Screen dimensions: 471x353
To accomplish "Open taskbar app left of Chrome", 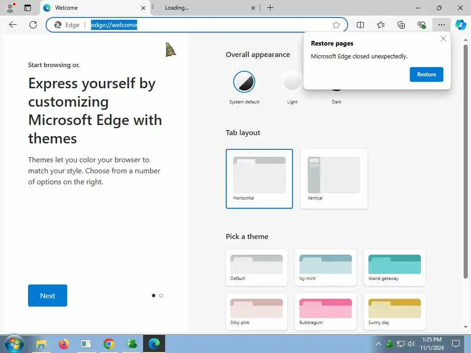I will [86, 344].
